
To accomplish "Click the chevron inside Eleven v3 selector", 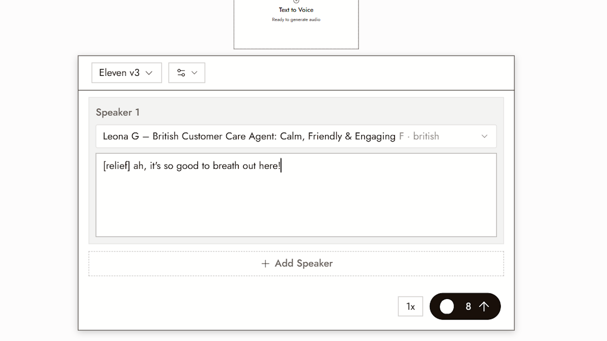I will click(149, 73).
